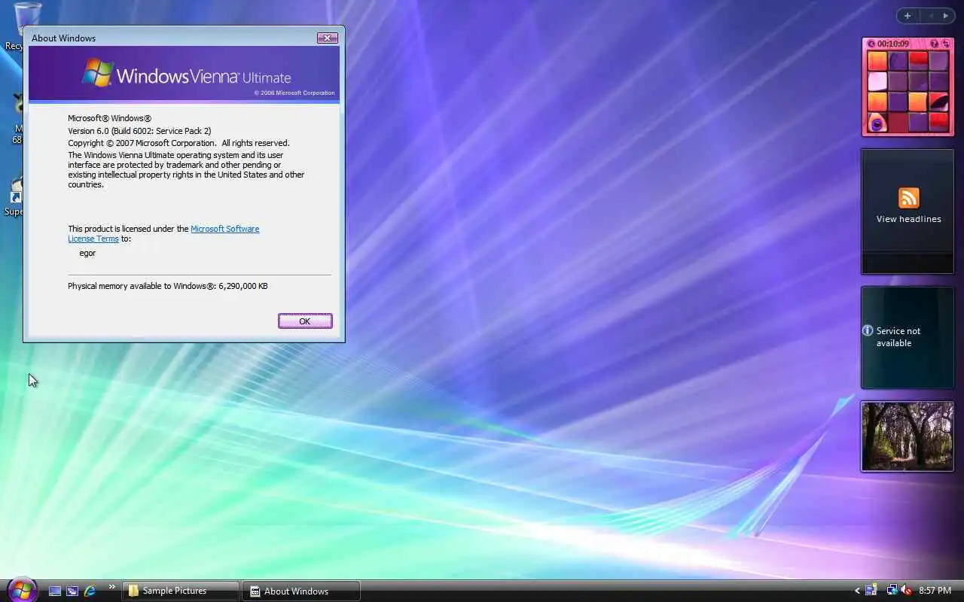The width and height of the screenshot is (964, 602).
Task: Show the puzzle solution picture
Action: pos(935,44)
